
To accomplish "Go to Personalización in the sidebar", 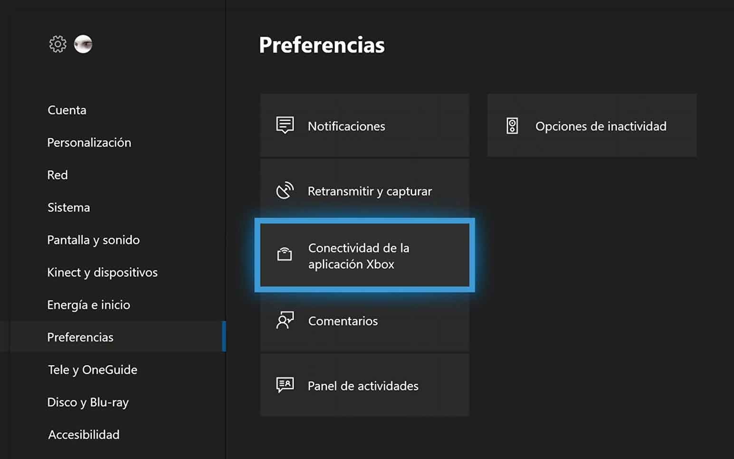I will (89, 143).
